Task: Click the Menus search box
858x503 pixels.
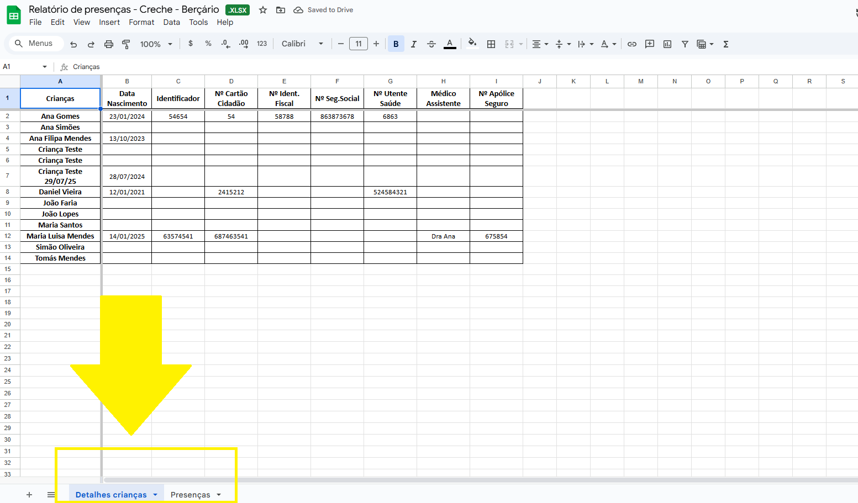Action: tap(35, 44)
